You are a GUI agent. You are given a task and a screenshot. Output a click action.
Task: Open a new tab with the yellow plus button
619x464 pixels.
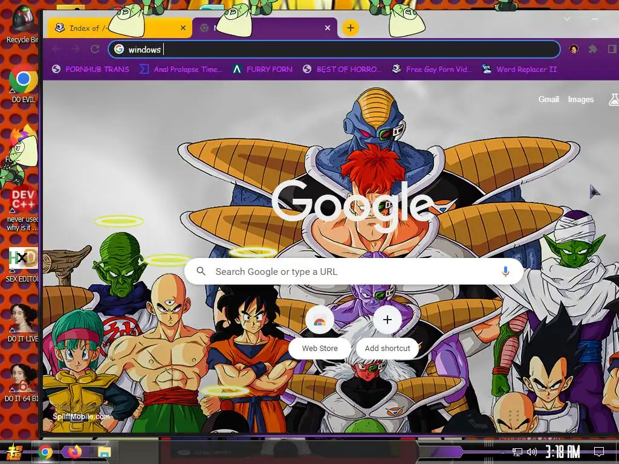click(350, 28)
